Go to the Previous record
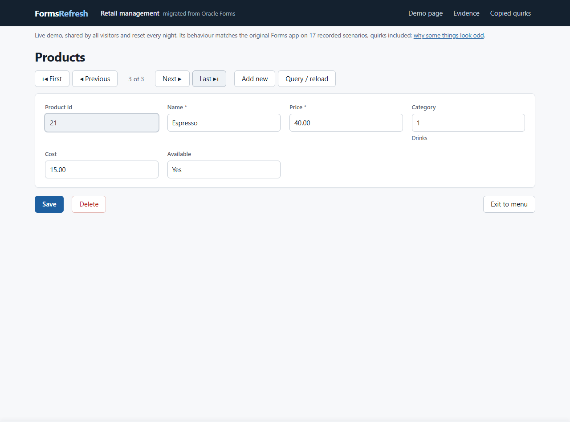 (95, 79)
